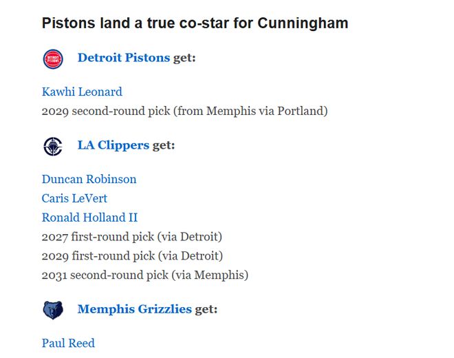
Task: Open Duncan Robinson's player link
Action: coord(89,180)
